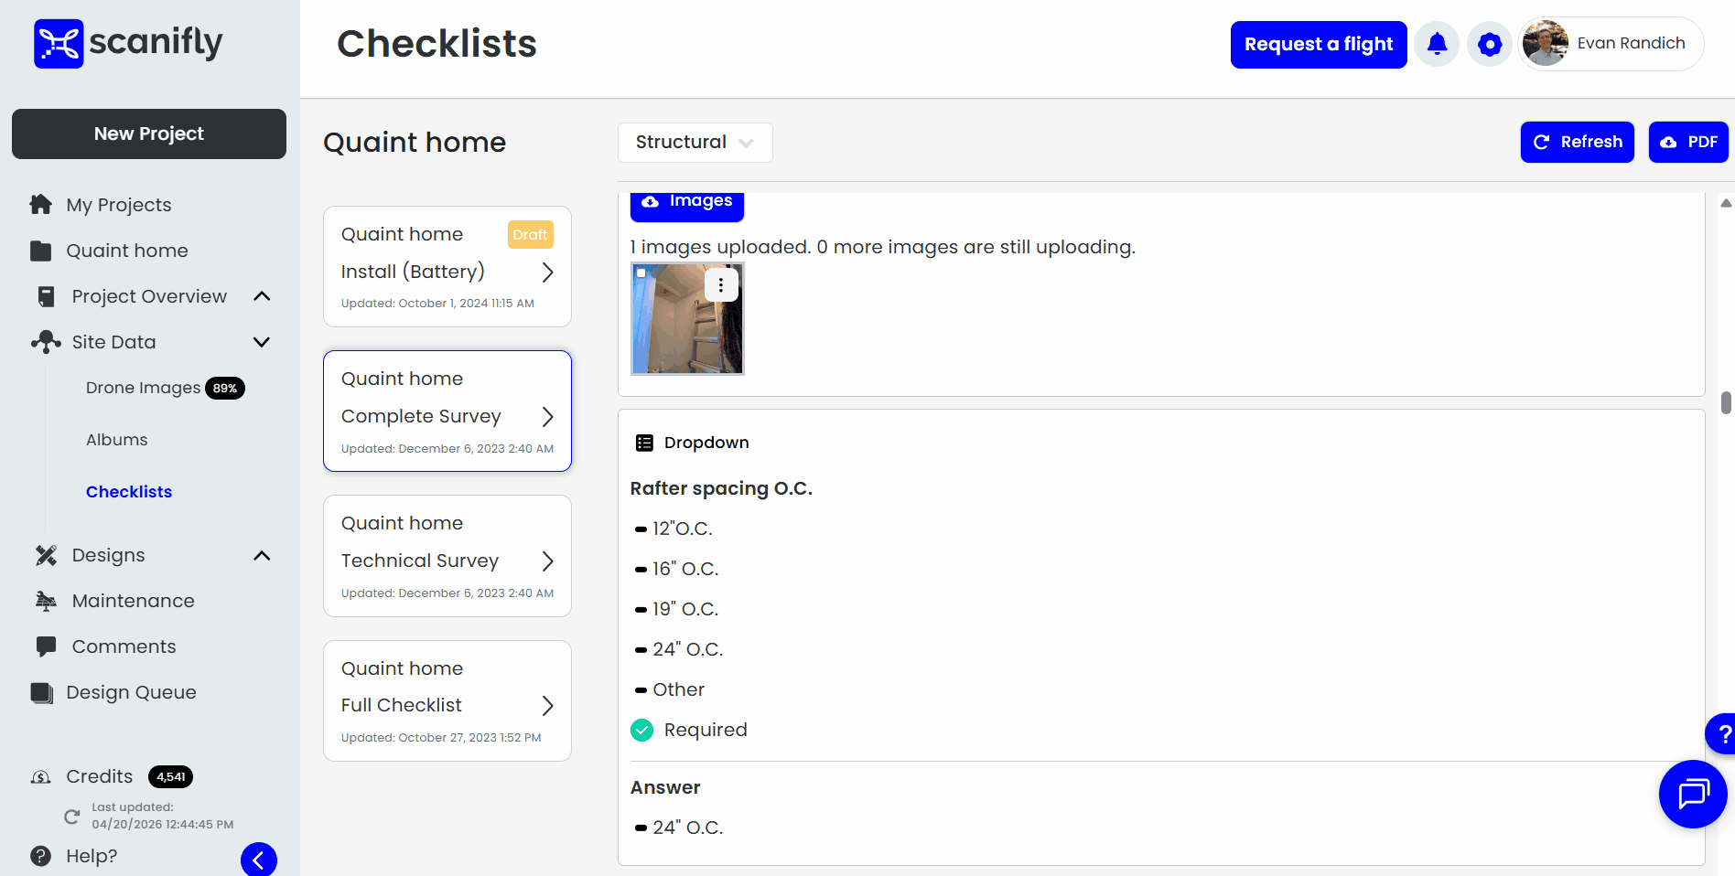Screen dimensions: 1735x876
Task: Check the checkbox on the uploaded image thumbnail
Action: pos(641,273)
